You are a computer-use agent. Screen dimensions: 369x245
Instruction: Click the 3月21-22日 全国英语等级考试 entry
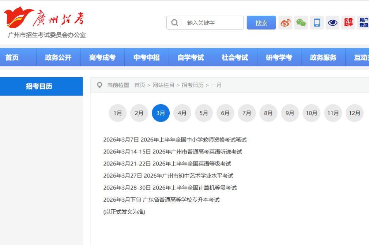pos(167,164)
